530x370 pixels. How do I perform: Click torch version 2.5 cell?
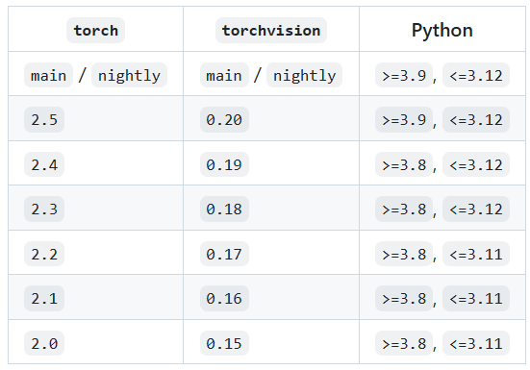[44, 119]
